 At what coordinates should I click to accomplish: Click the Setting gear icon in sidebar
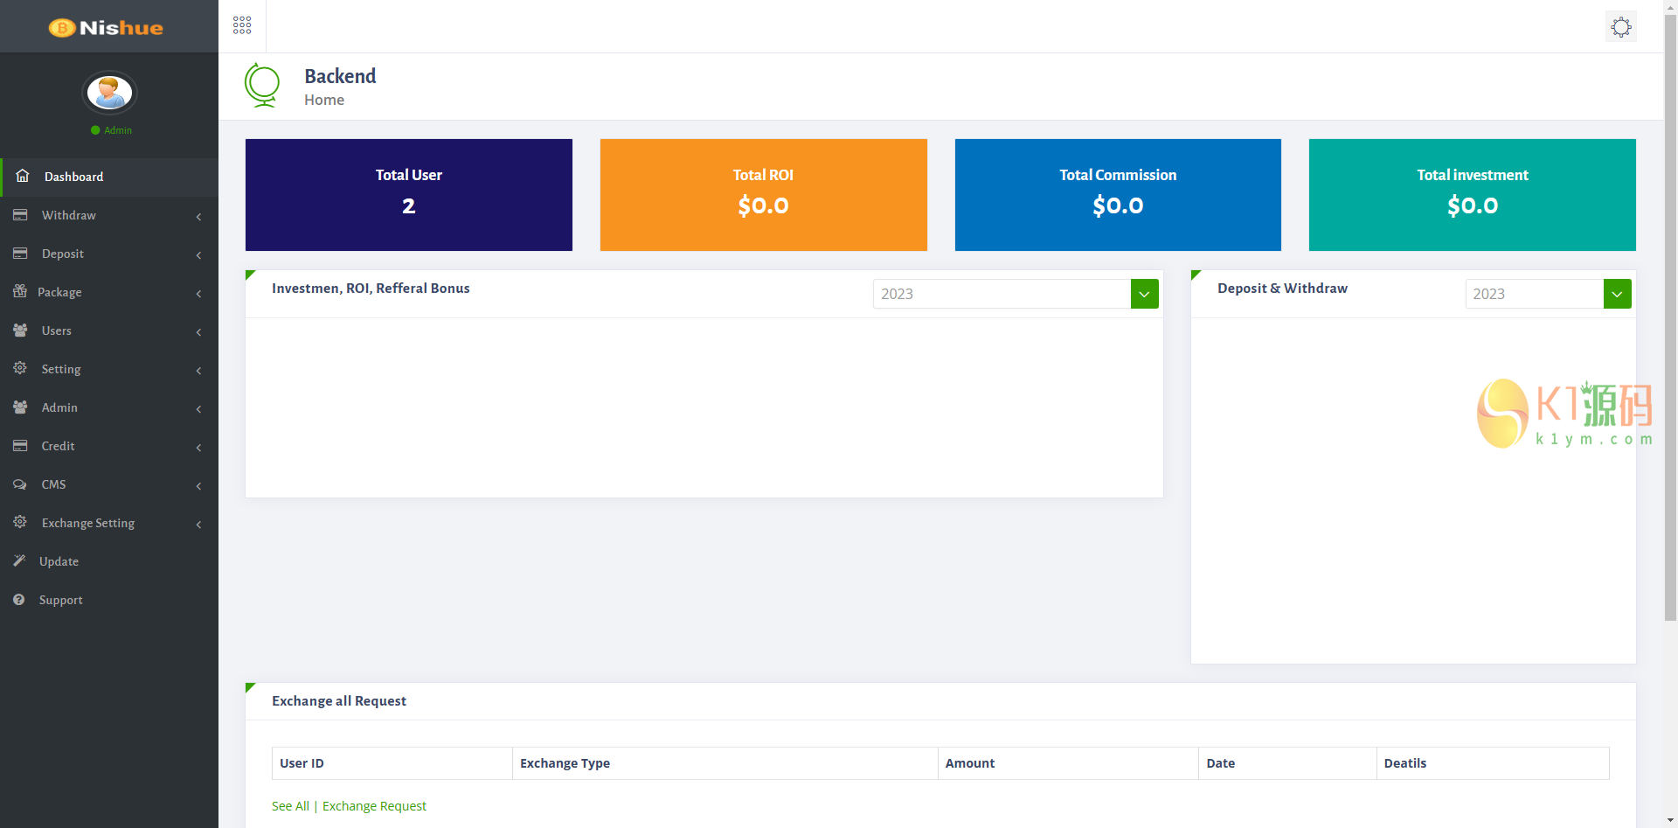20,368
